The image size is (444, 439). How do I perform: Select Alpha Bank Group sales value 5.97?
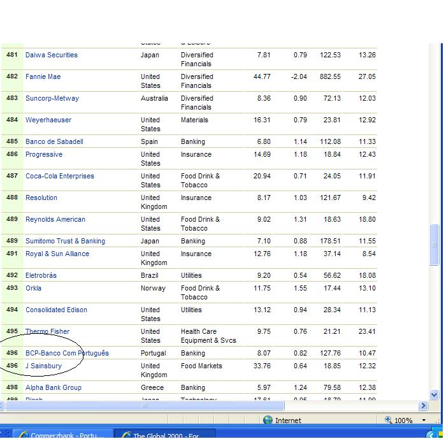coord(264,387)
